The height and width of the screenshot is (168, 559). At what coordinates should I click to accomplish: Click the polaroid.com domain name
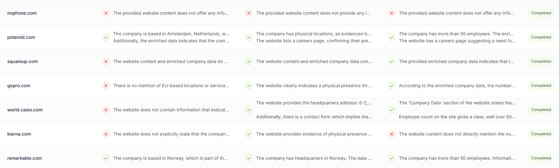coord(21,37)
